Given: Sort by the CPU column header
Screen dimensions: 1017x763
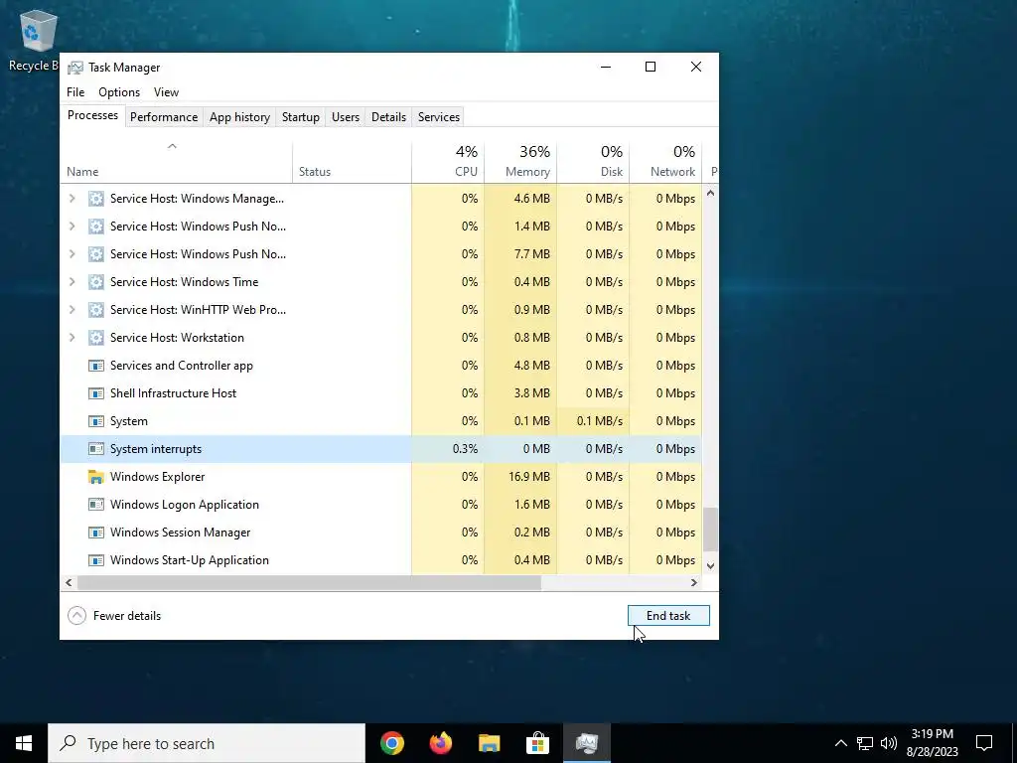Looking at the screenshot, I should [448, 162].
